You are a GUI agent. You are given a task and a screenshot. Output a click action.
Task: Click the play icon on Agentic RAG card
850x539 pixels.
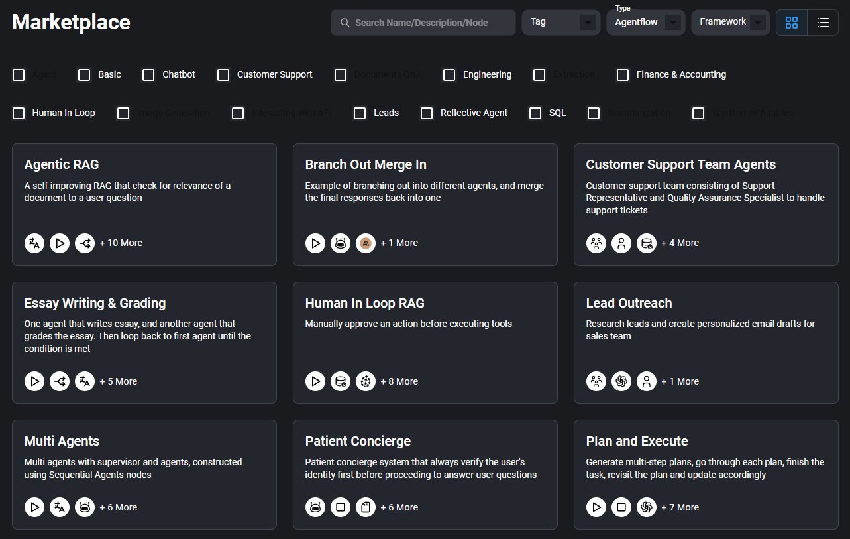[60, 243]
